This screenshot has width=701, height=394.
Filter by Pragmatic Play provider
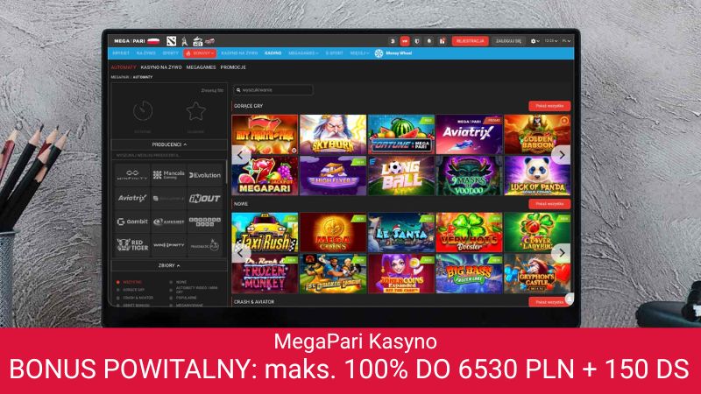(x=205, y=245)
